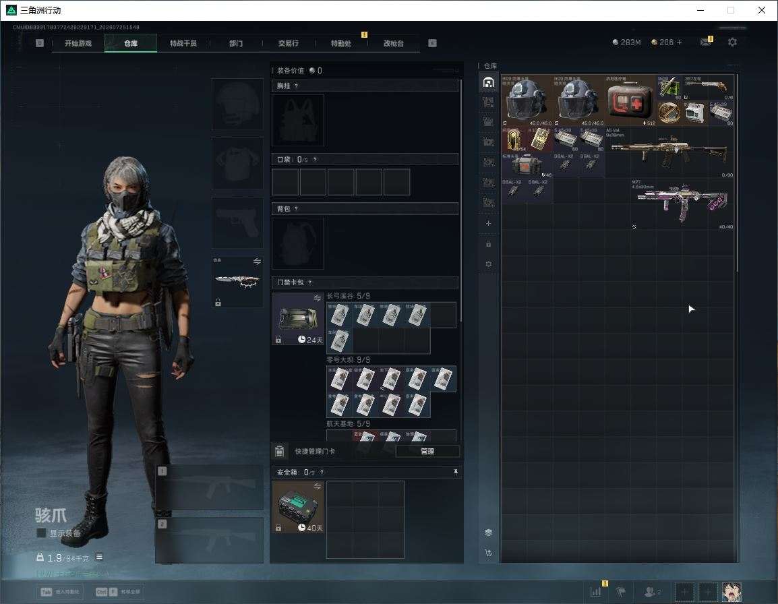Image resolution: width=778 pixels, height=604 pixels.
Task: Toggle the 显示装备 checkbox
Action: pyautogui.click(x=42, y=533)
